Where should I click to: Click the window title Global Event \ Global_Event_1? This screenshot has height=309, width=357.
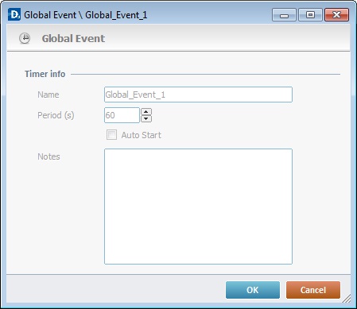(x=86, y=15)
